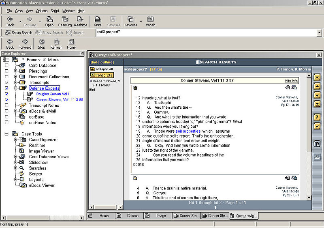Open the Layouts dropdown arrow
This screenshot has height=228, width=324.
coord(141,22)
